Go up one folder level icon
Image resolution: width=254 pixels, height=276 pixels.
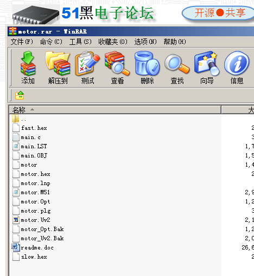click(x=20, y=95)
